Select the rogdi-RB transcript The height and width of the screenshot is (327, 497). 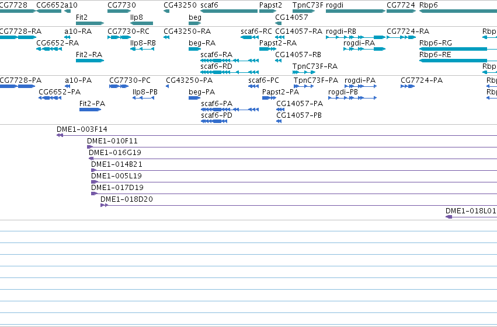(x=356, y=37)
